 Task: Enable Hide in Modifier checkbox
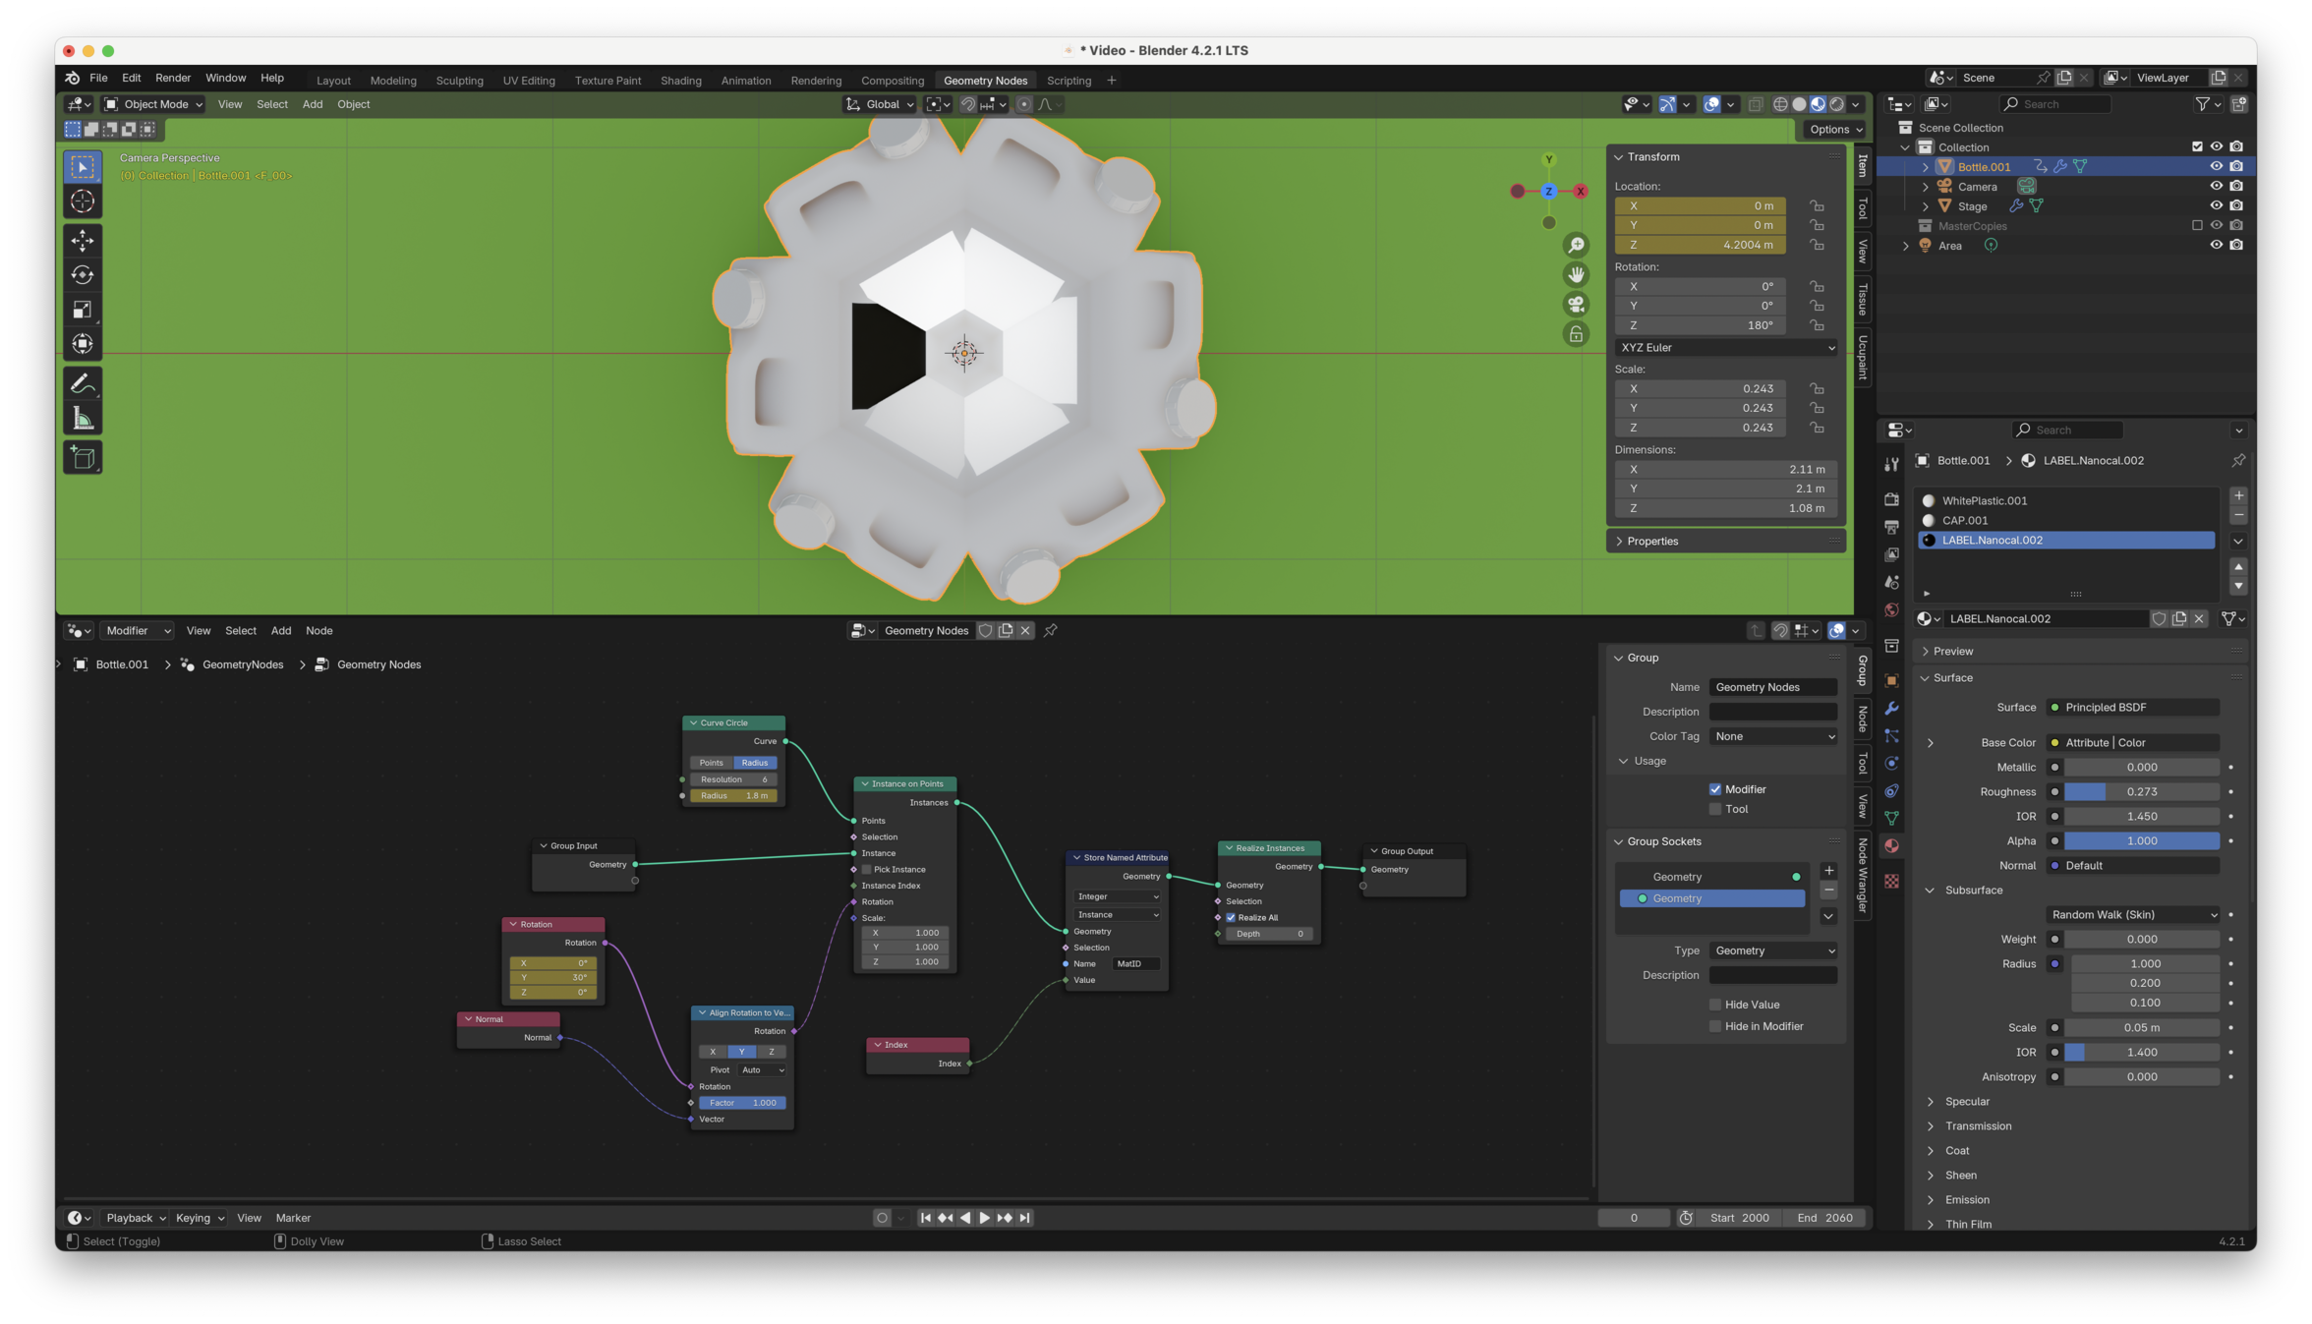(x=1715, y=1026)
